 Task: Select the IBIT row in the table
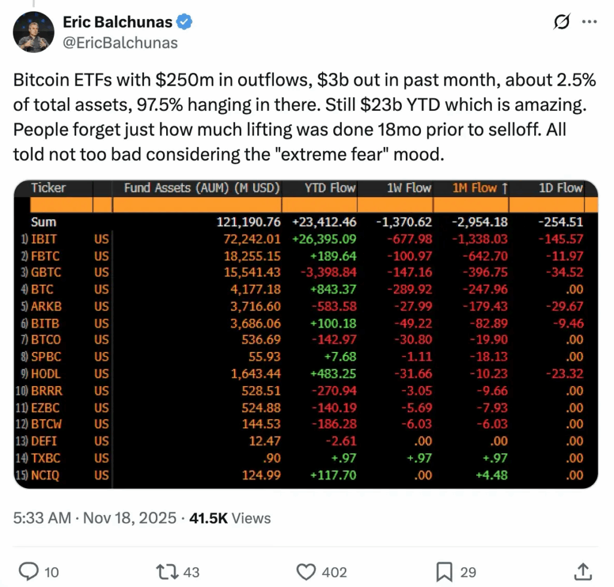[240, 239]
